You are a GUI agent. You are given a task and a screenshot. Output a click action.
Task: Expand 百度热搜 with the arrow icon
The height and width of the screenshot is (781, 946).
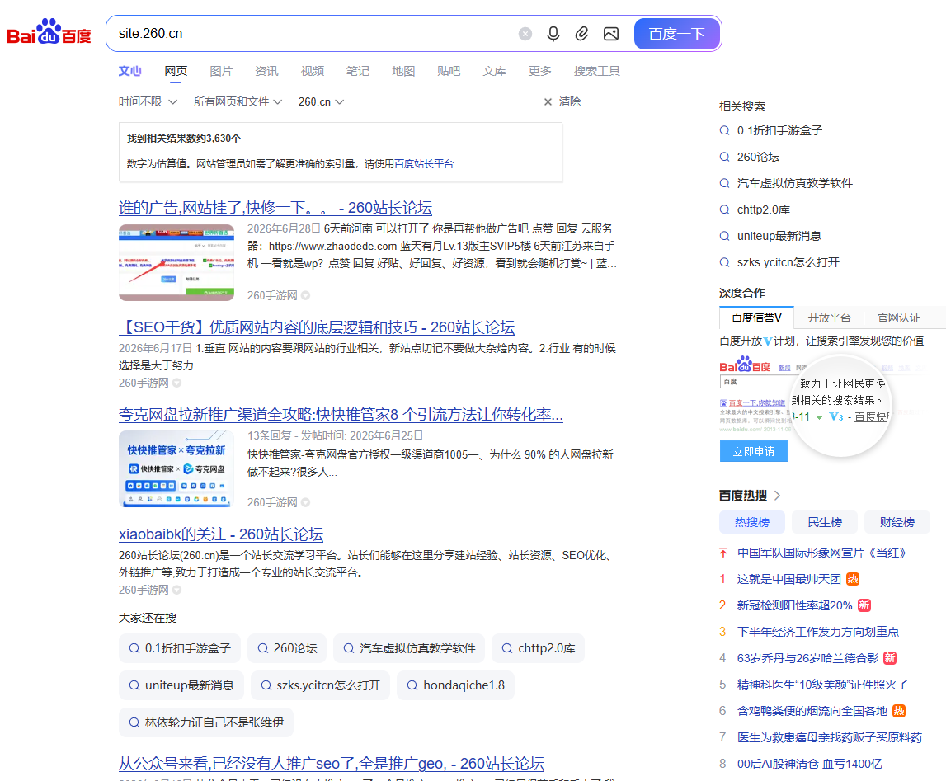pyautogui.click(x=777, y=496)
